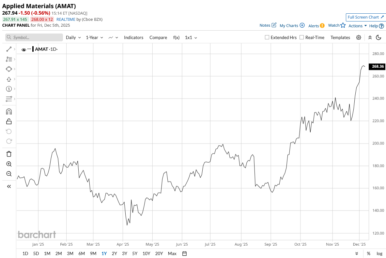This screenshot has height=258, width=386.
Task: Zoom out of the chart
Action: (x=9, y=174)
